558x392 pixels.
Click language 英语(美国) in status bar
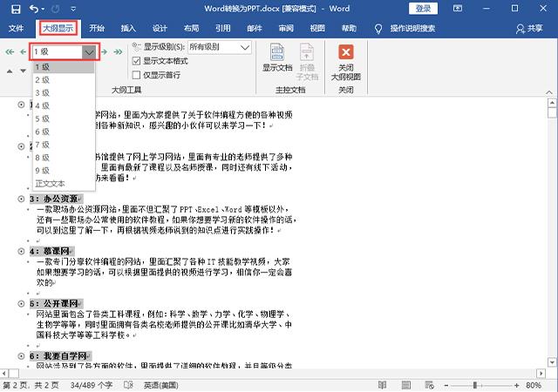point(160,385)
